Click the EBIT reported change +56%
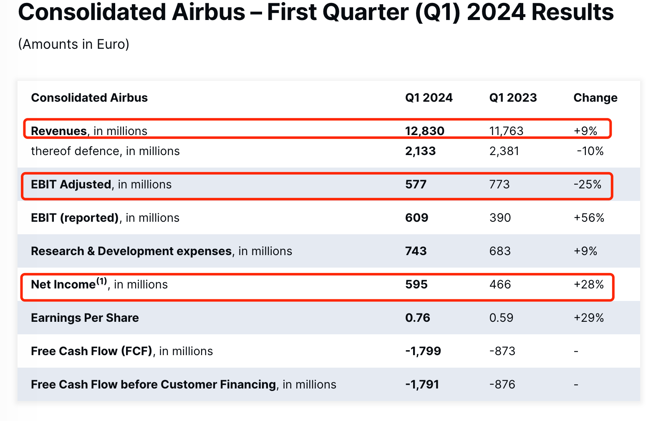 589,218
